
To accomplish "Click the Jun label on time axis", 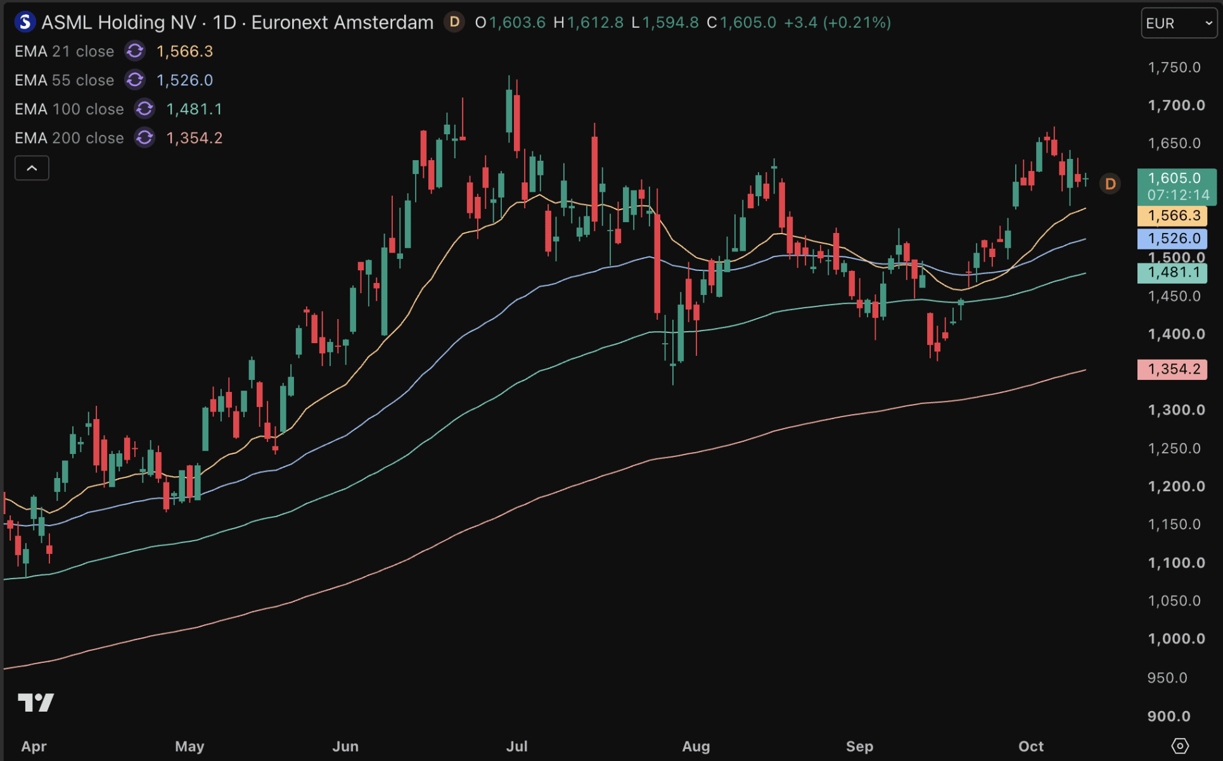I will [345, 746].
